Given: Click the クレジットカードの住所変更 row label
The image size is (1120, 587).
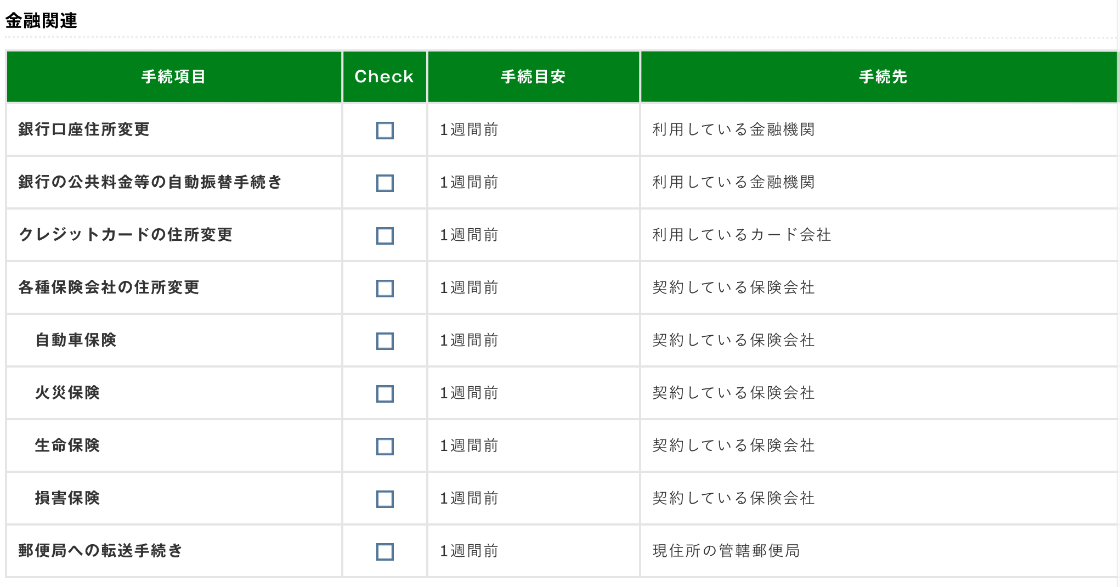Looking at the screenshot, I should [126, 235].
